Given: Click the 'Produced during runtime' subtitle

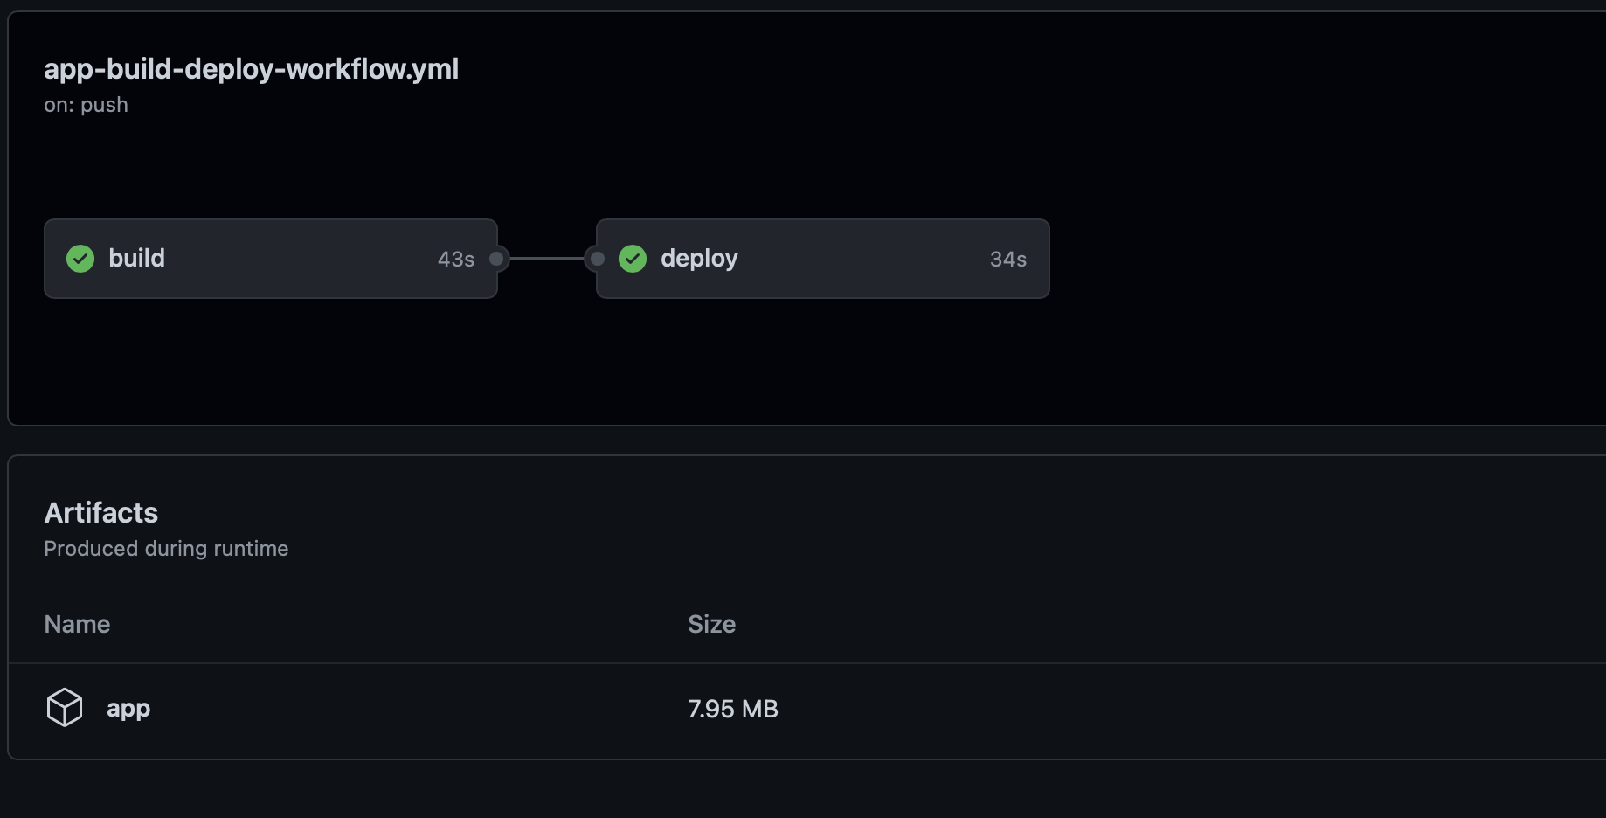Looking at the screenshot, I should point(166,549).
